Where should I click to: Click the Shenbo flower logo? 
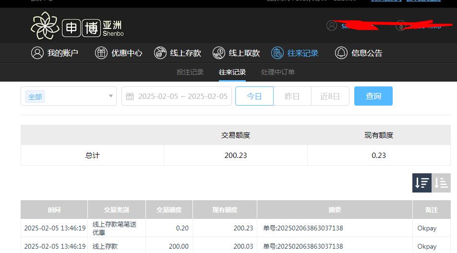click(x=45, y=25)
